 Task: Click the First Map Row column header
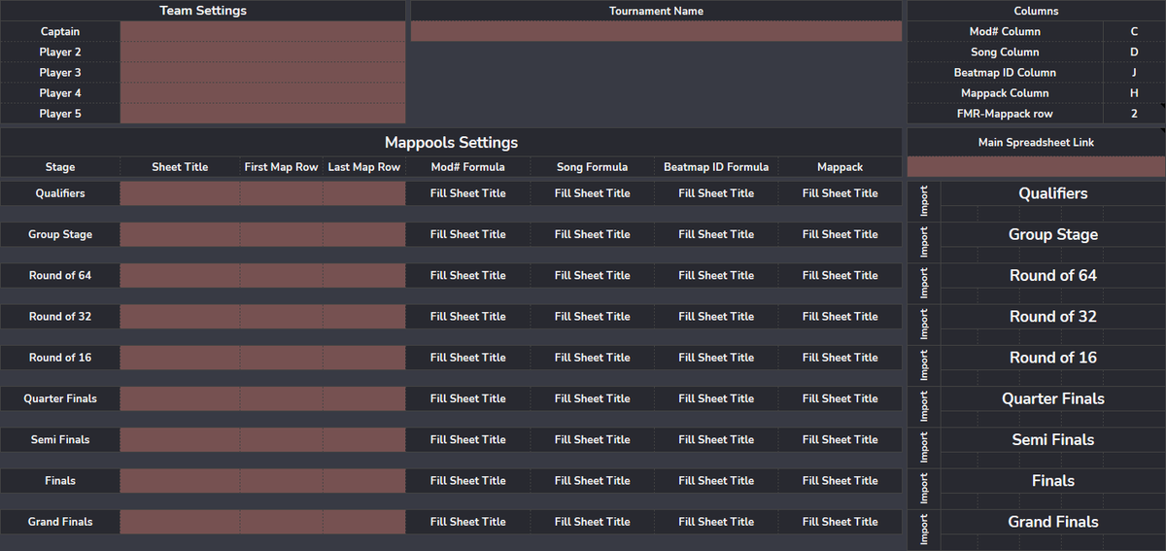[282, 167]
